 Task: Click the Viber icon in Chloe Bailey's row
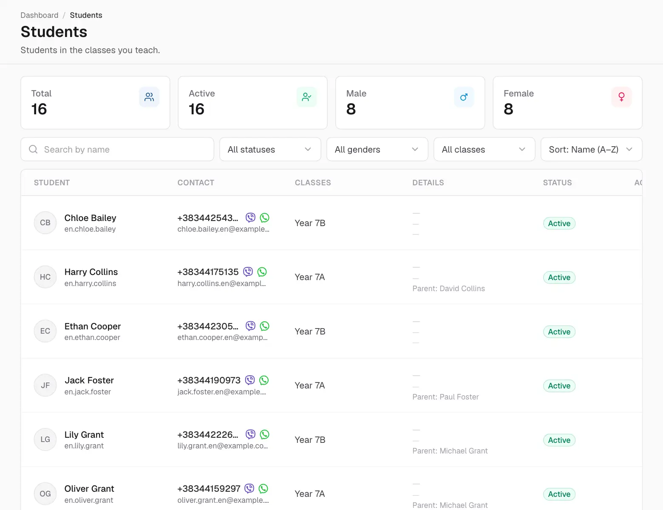251,218
